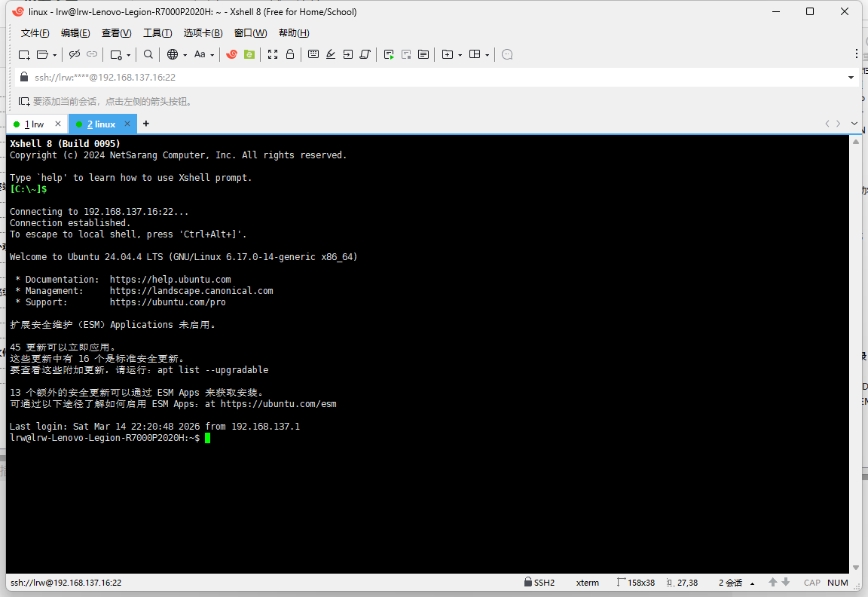Image resolution: width=868 pixels, height=597 pixels.
Task: Click the tab scroll left chevron
Action: click(x=827, y=124)
